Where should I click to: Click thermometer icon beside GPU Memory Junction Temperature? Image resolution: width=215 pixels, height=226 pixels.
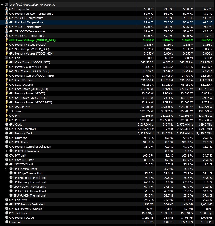[7, 14]
